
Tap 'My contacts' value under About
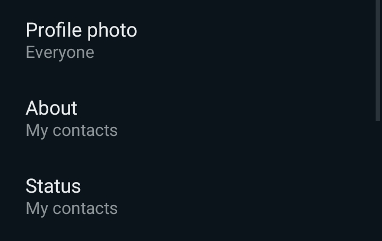72,131
